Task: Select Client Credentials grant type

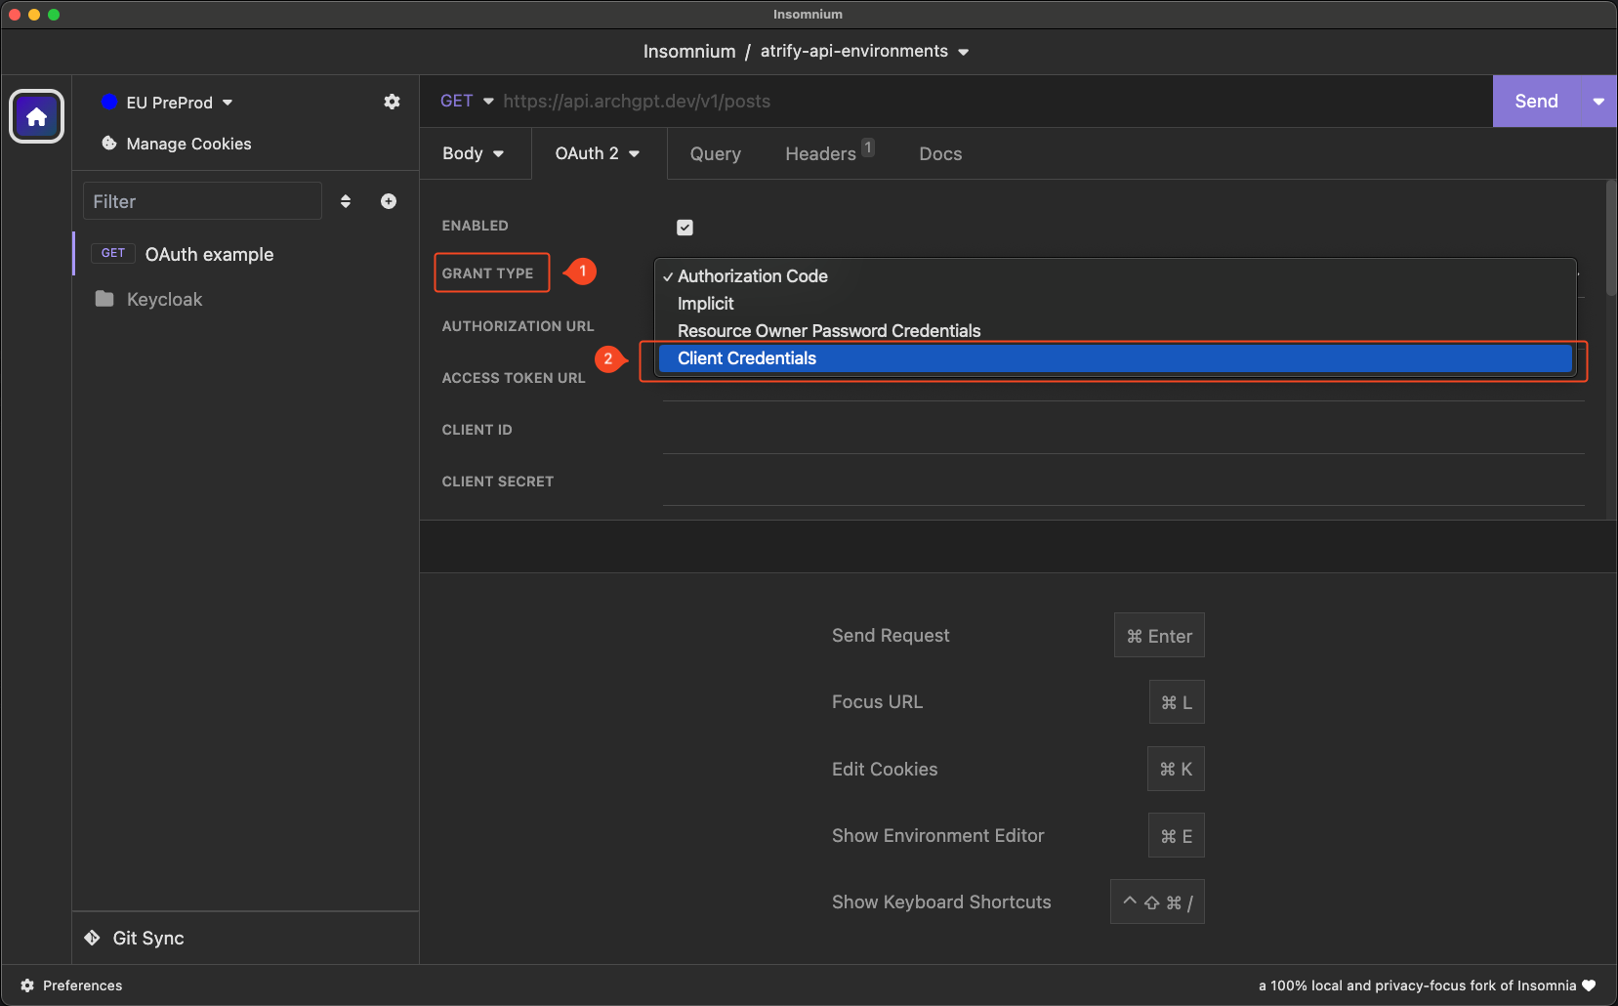Action: (x=747, y=358)
